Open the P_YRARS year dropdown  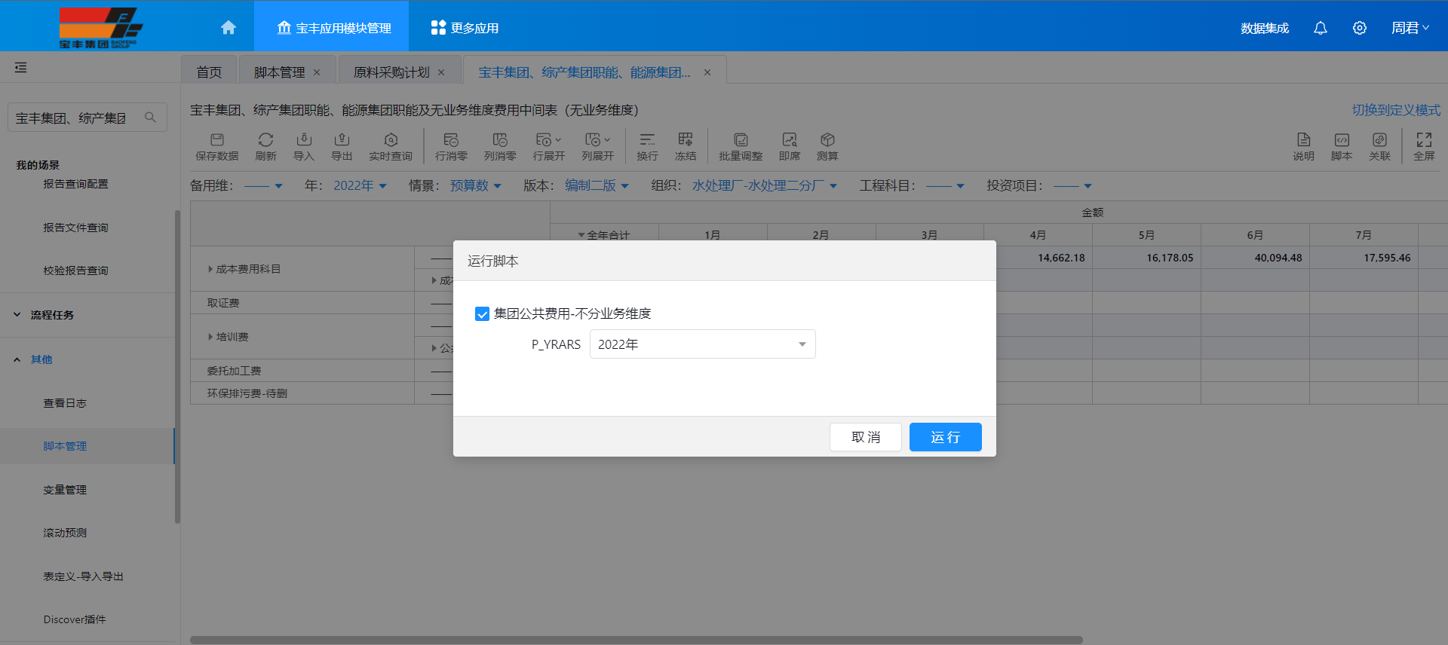[x=702, y=344]
